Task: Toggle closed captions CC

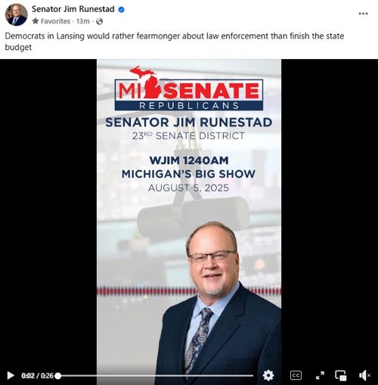Action: 296,375
